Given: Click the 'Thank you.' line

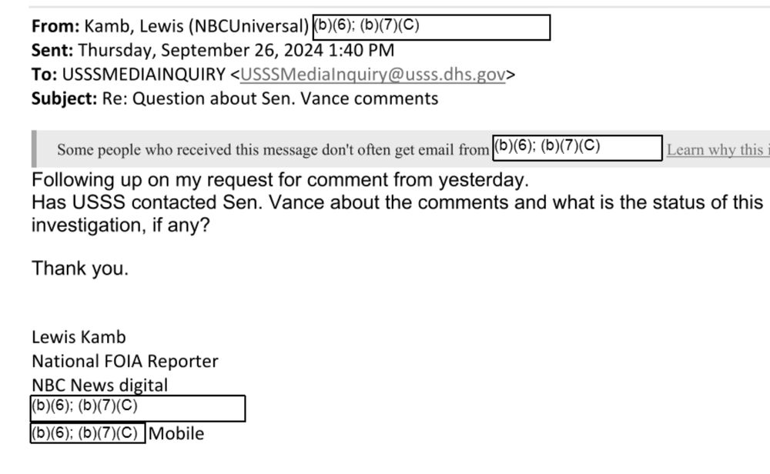Looking at the screenshot, I should point(80,269).
